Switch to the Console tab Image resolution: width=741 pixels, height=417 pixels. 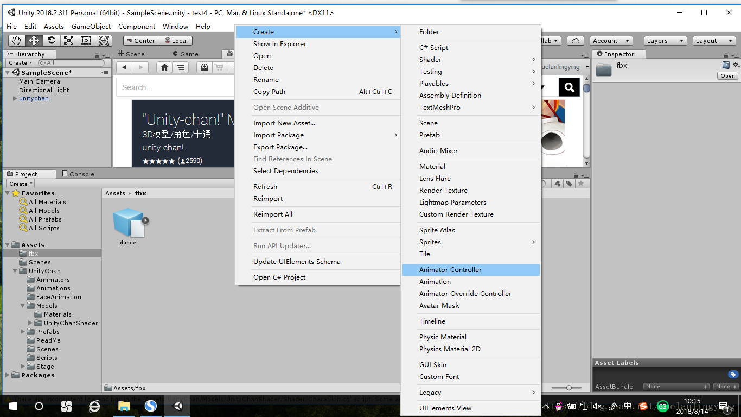(x=78, y=174)
